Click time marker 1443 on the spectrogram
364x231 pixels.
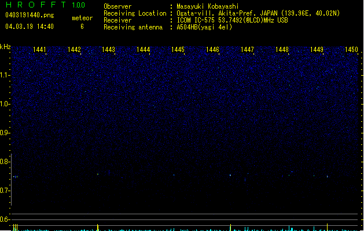coord(109,50)
